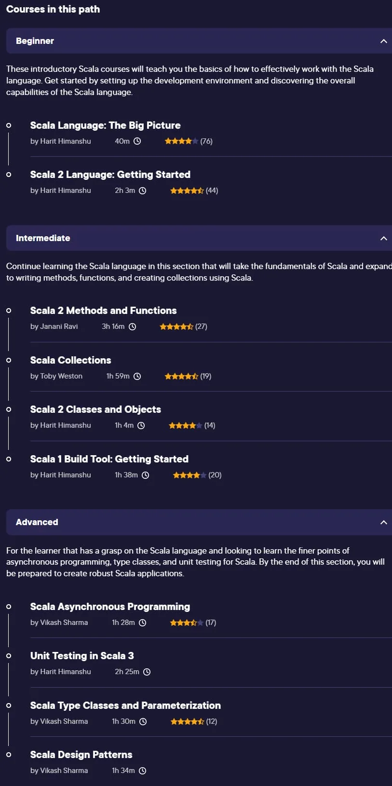Collapse the Beginner section chevron
Screen dimensions: 392x786
[x=383, y=41]
